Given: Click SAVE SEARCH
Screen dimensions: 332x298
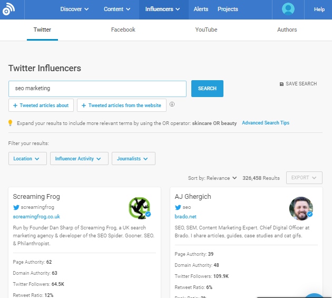Looking at the screenshot, I should point(298,84).
